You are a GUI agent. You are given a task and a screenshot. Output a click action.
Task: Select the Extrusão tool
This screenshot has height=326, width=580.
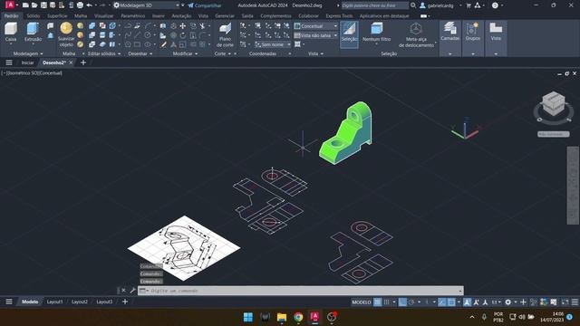[x=33, y=33]
